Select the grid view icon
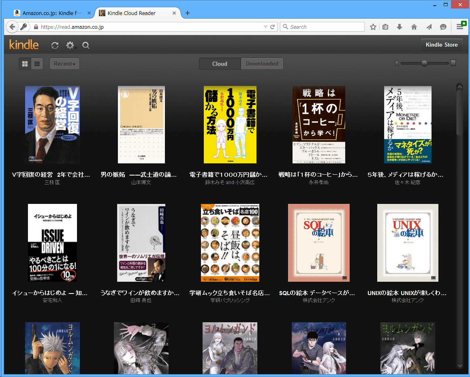The width and height of the screenshot is (470, 377). pos(25,64)
